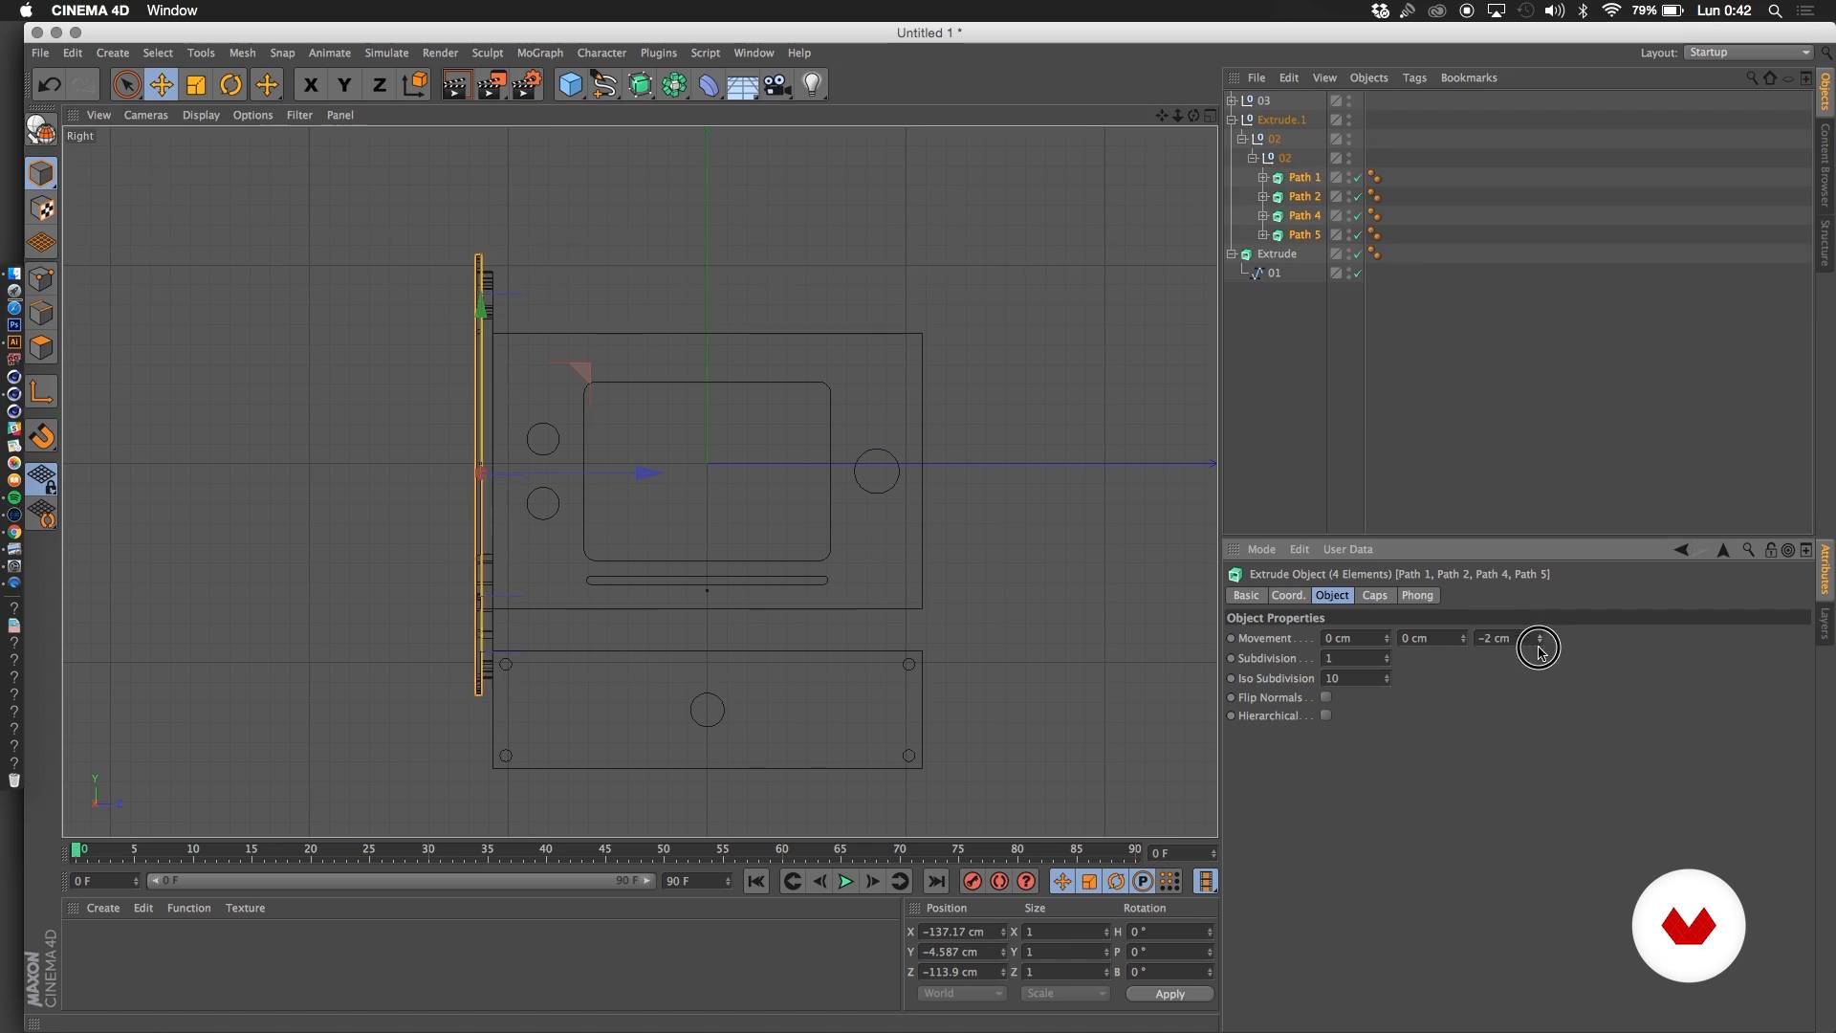Click the Apply button
The width and height of the screenshot is (1836, 1033).
[x=1169, y=994]
